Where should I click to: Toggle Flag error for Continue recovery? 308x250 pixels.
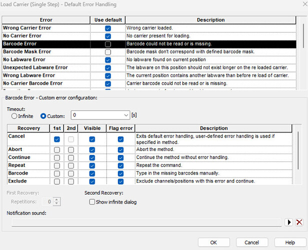(x=120, y=157)
